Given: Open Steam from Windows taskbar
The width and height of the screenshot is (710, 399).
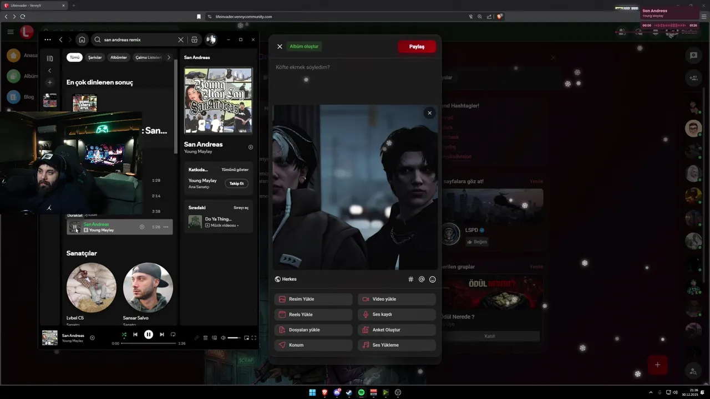Looking at the screenshot, I should tap(349, 392).
